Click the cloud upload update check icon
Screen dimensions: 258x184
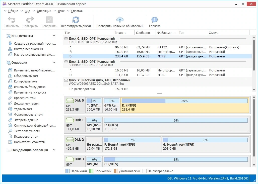point(120,20)
